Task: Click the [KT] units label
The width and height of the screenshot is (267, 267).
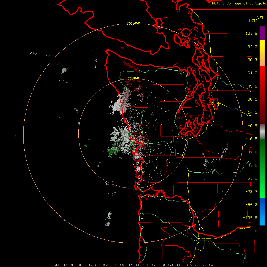Action: pyautogui.click(x=253, y=20)
